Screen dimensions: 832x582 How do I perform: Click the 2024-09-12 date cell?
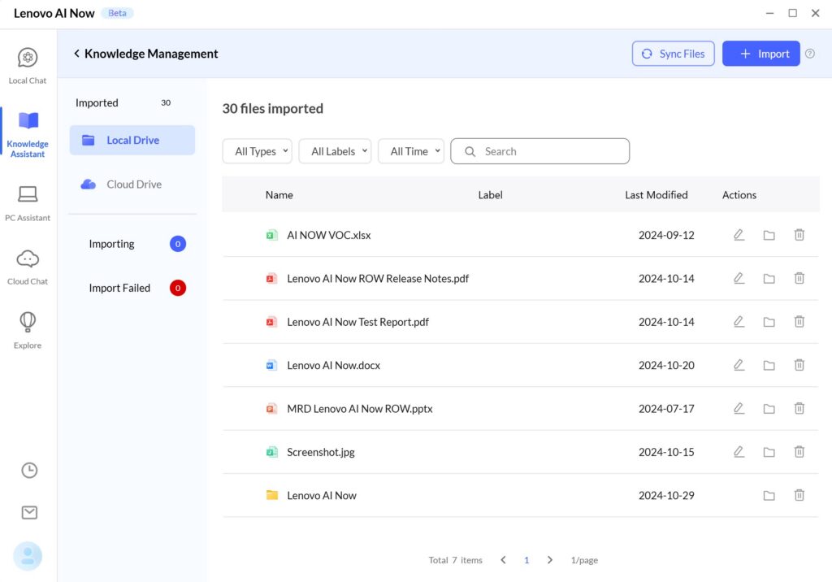[666, 235]
